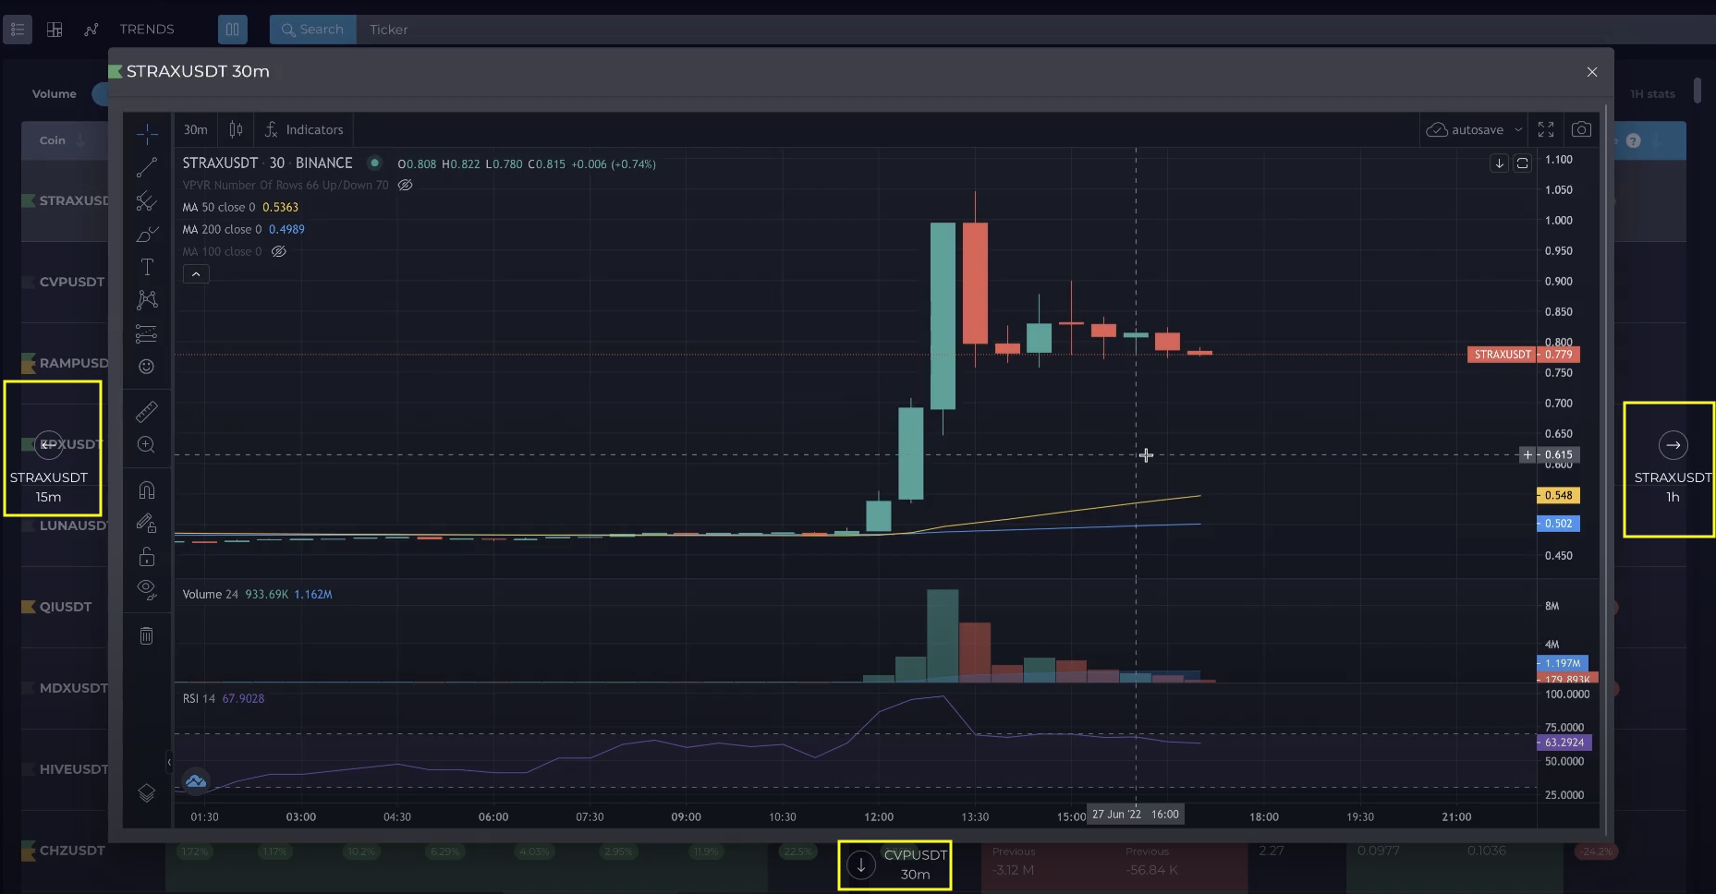Go to next chart STRAXUSDT 1h
The height and width of the screenshot is (894, 1716).
(x=1673, y=445)
